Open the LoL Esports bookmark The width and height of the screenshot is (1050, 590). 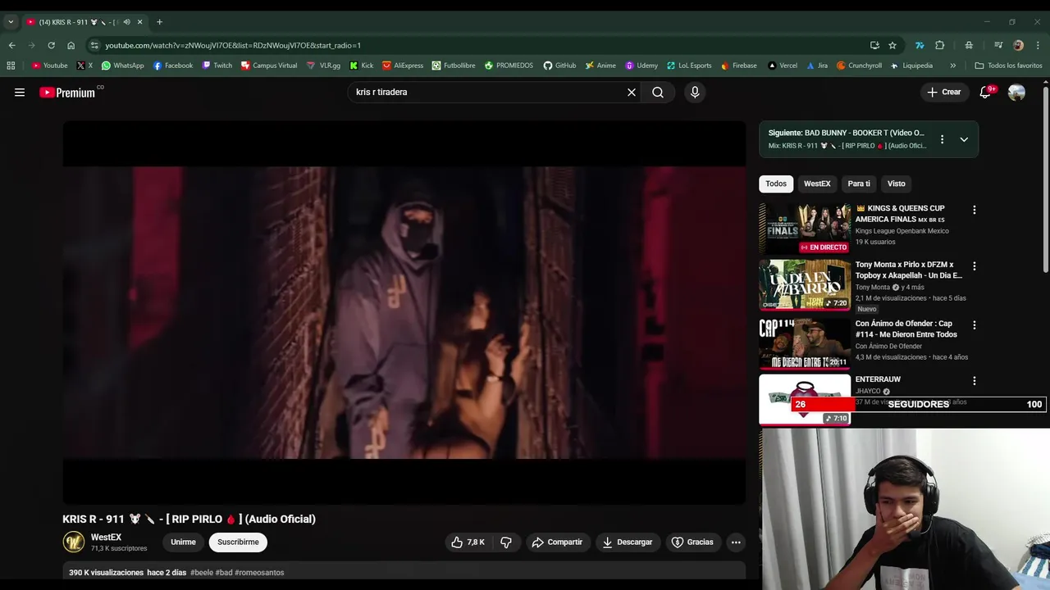pos(688,66)
